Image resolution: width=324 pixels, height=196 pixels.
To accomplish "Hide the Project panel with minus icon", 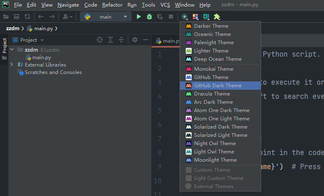I will click(146, 40).
